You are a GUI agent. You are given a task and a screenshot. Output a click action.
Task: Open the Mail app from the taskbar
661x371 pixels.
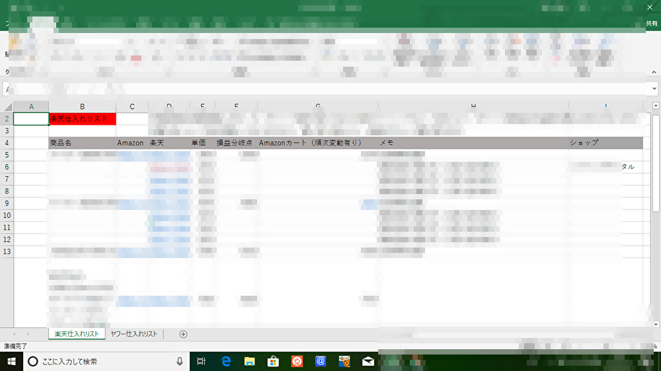click(368, 361)
